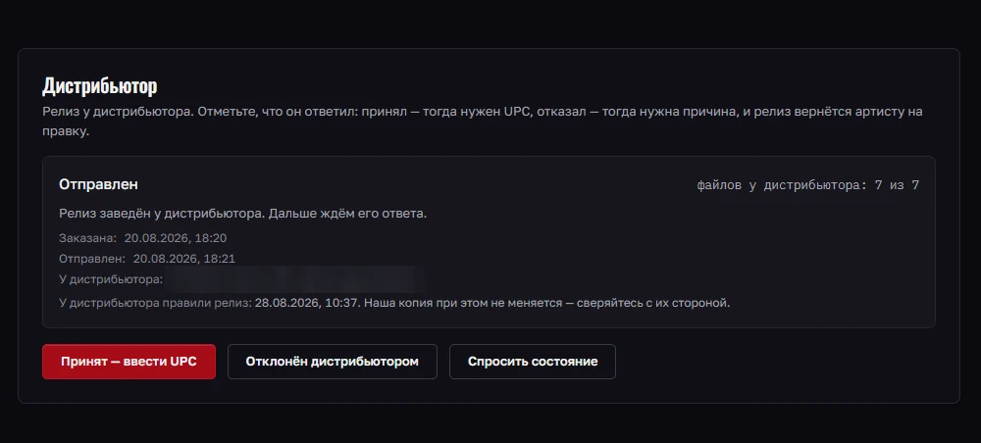This screenshot has height=443, width=981.
Task: Click the "7 из 7" file count
Action: point(898,185)
